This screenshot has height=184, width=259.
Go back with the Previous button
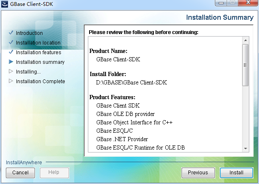click(x=198, y=173)
